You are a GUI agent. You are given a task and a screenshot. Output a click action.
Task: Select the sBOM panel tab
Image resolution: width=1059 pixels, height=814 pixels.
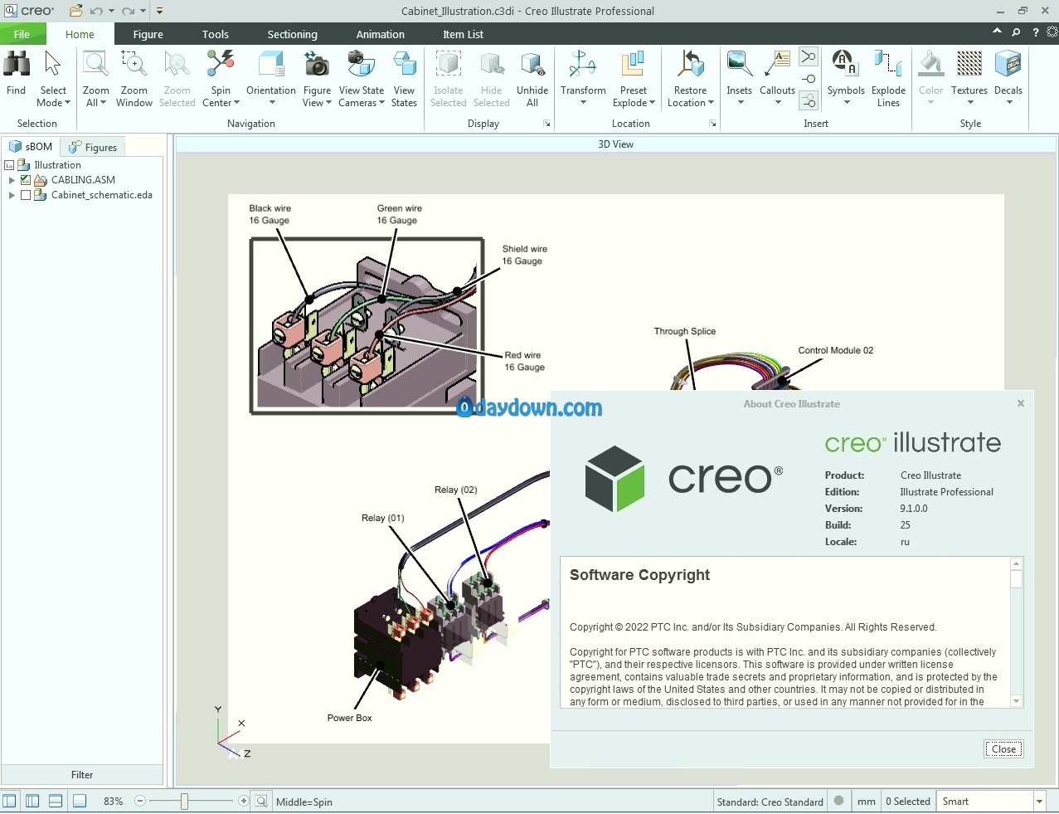coord(31,146)
